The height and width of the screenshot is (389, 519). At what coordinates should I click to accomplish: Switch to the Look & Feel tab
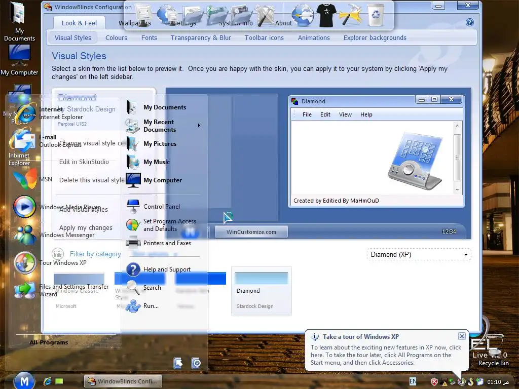click(79, 23)
